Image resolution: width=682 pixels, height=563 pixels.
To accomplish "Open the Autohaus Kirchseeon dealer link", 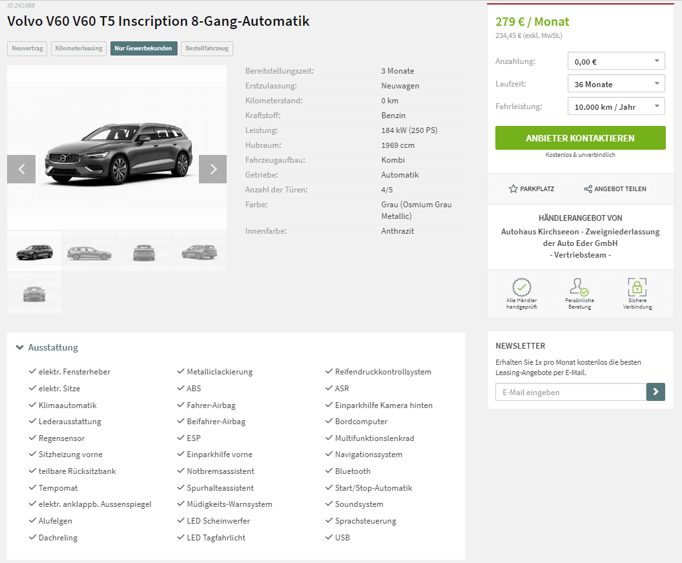I will tap(580, 243).
